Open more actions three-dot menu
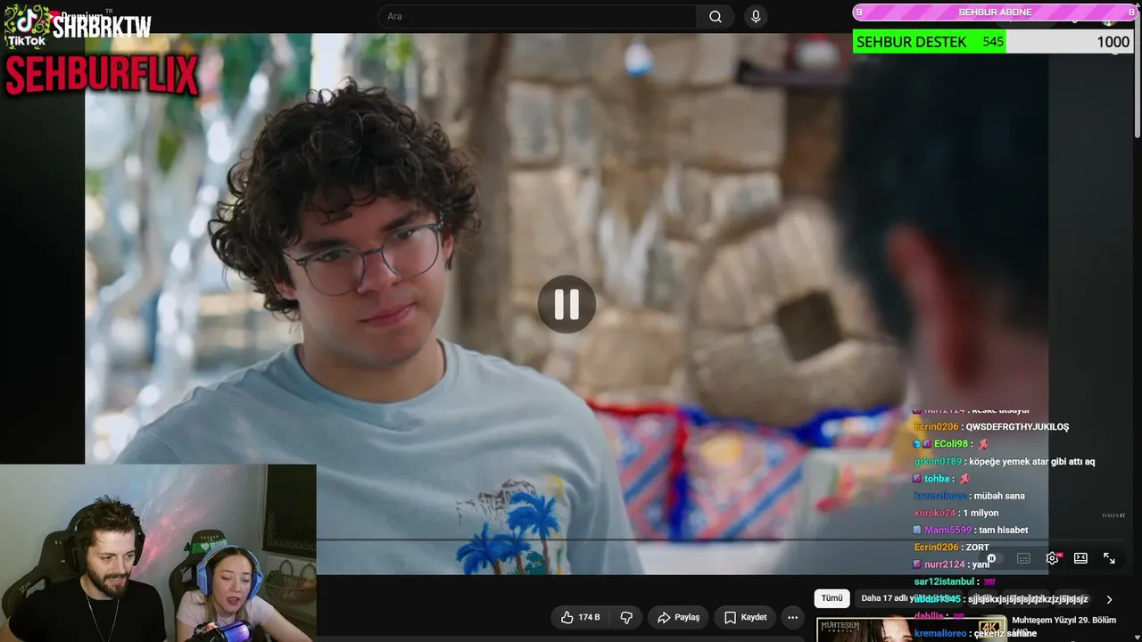 (792, 617)
